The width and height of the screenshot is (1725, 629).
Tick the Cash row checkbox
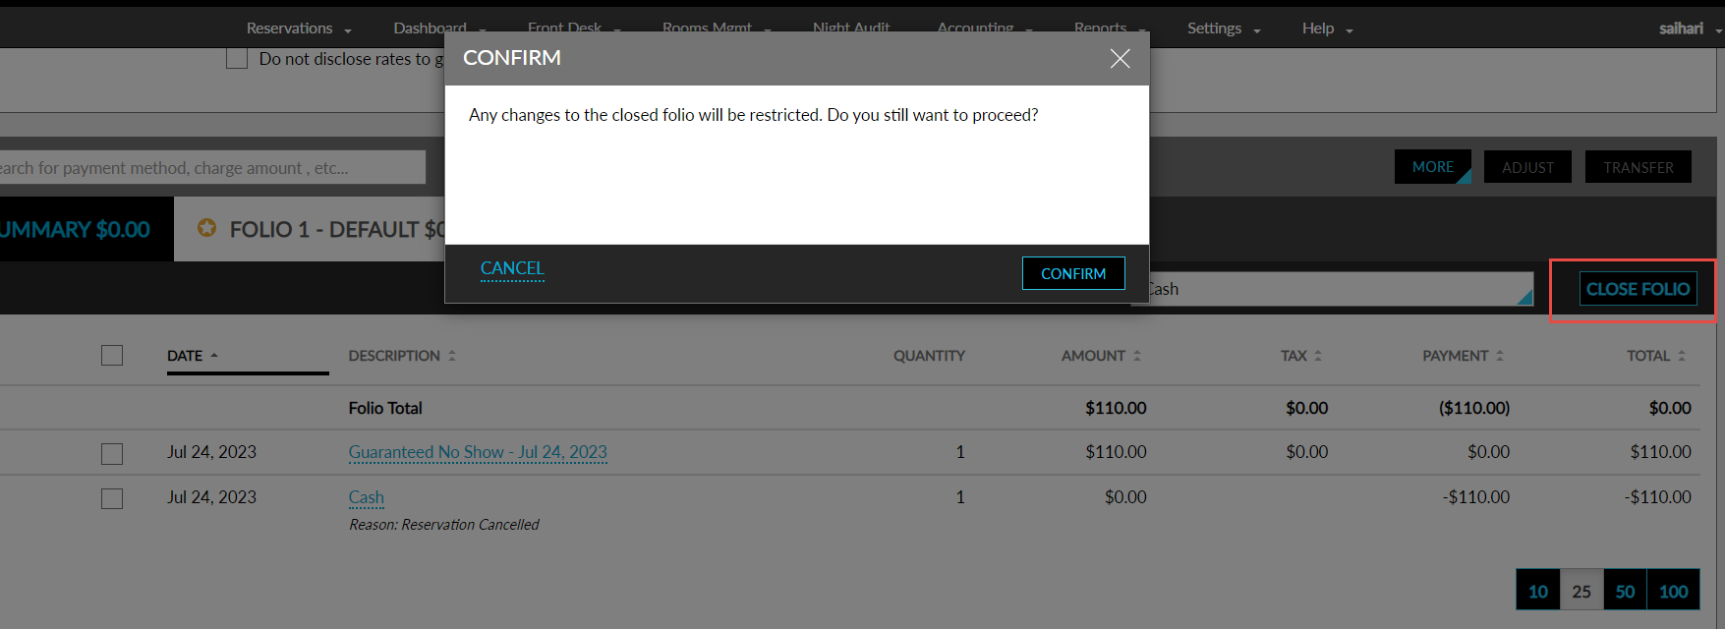click(112, 498)
